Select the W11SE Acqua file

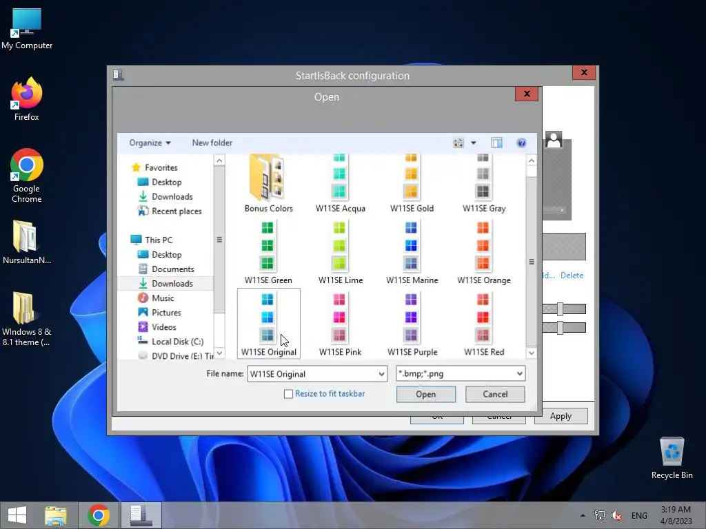(341, 183)
